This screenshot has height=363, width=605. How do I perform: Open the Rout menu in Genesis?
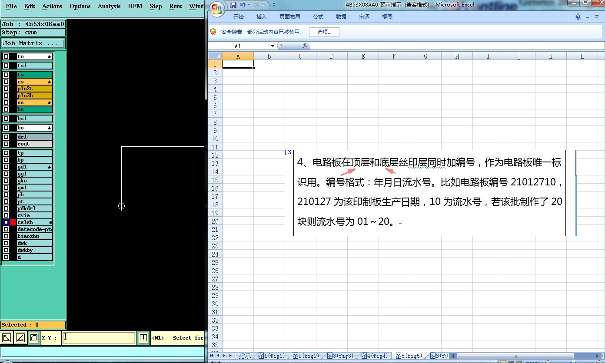(x=176, y=6)
